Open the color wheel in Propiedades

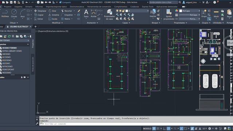pos(177,11)
